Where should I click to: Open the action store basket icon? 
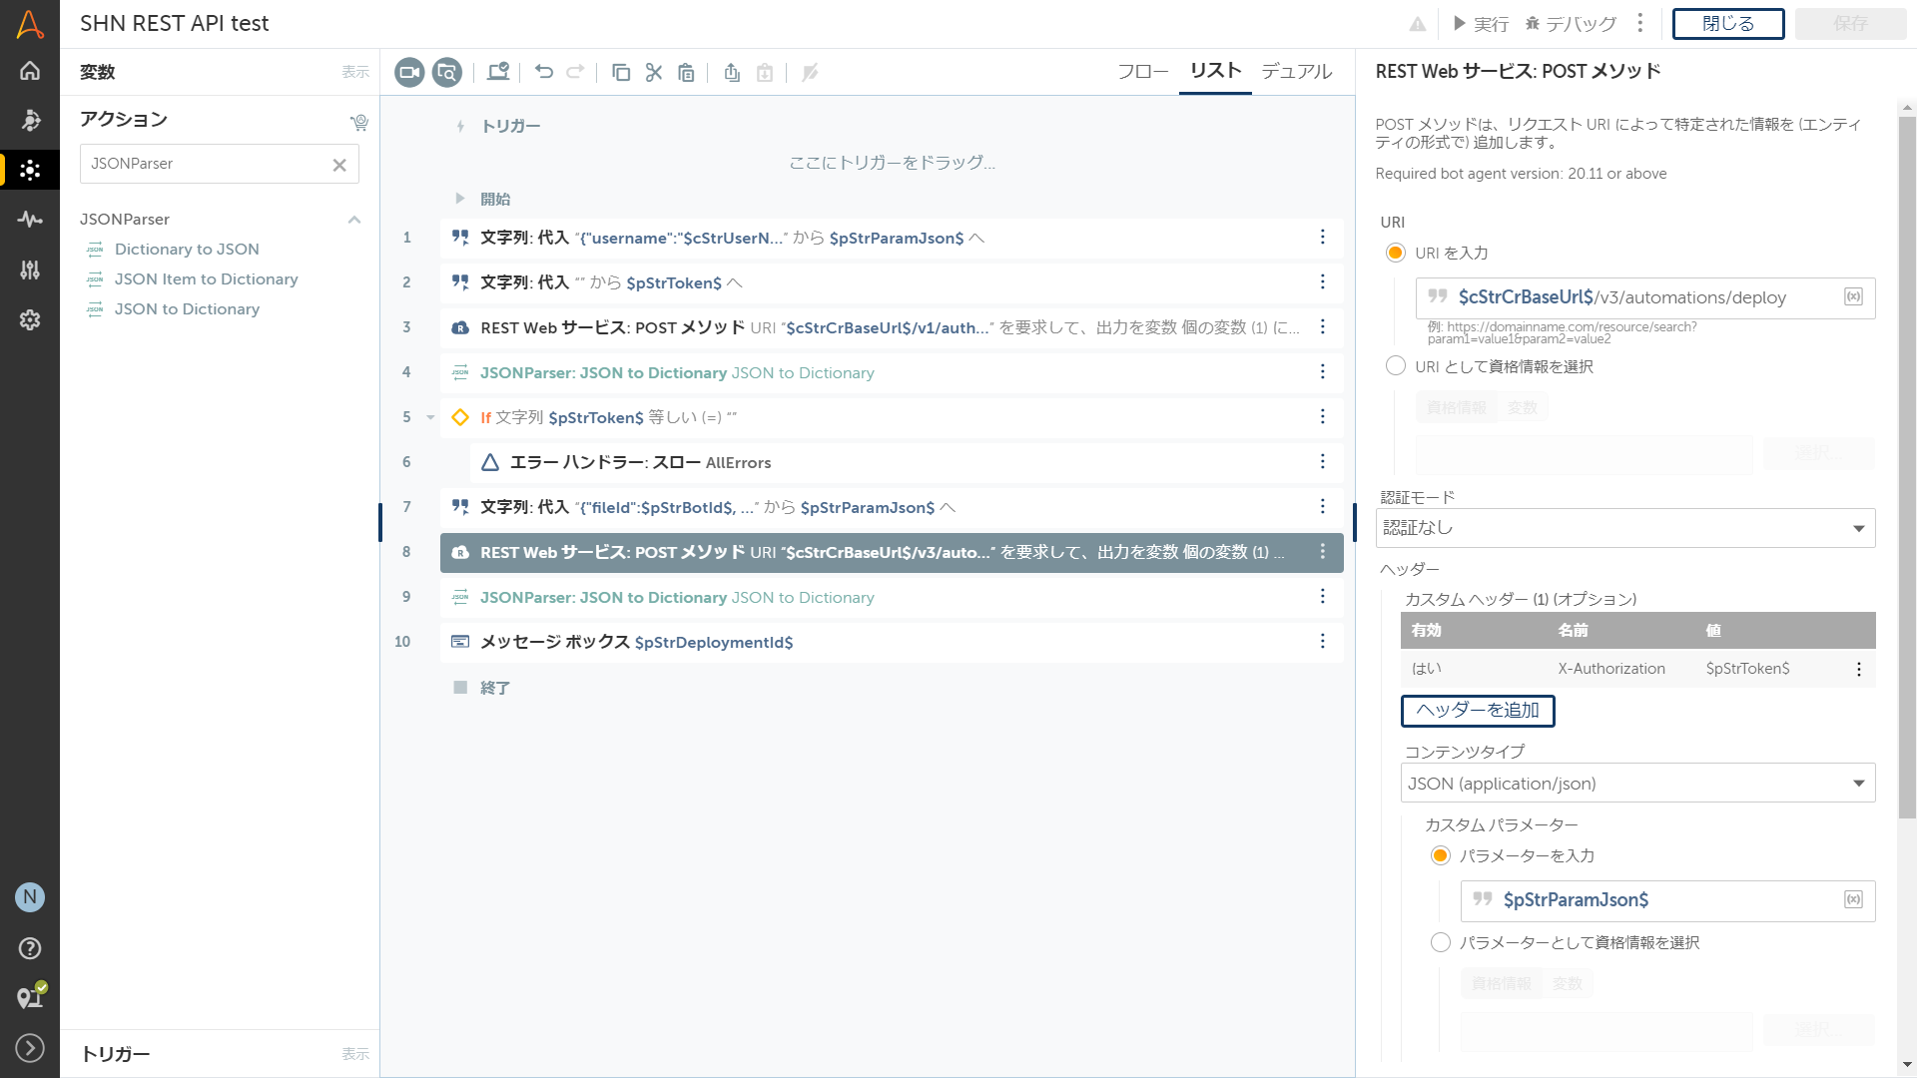click(x=359, y=122)
